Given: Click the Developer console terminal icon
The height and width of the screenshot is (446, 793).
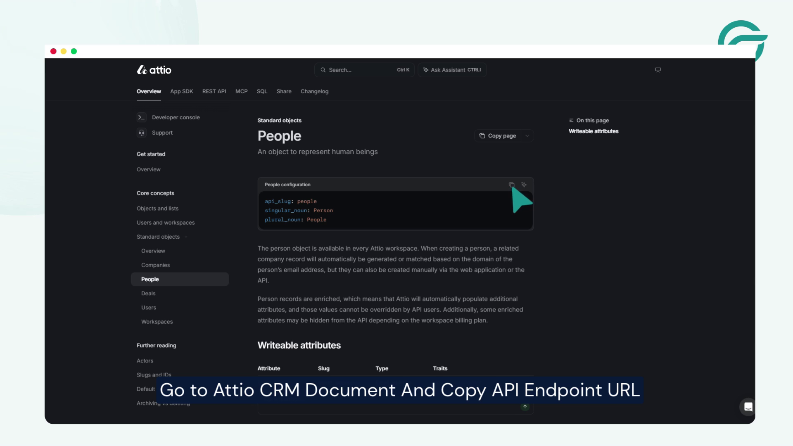Looking at the screenshot, I should pyautogui.click(x=141, y=117).
